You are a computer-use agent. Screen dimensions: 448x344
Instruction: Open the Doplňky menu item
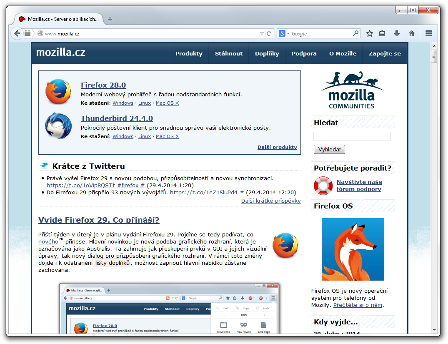[x=267, y=53]
